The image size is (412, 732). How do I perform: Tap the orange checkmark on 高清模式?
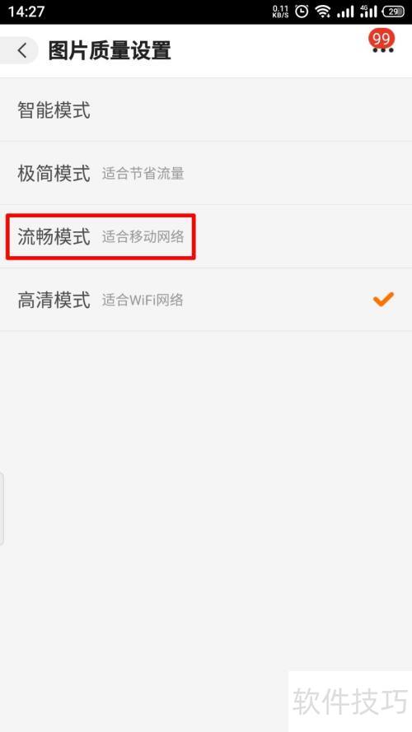(383, 299)
